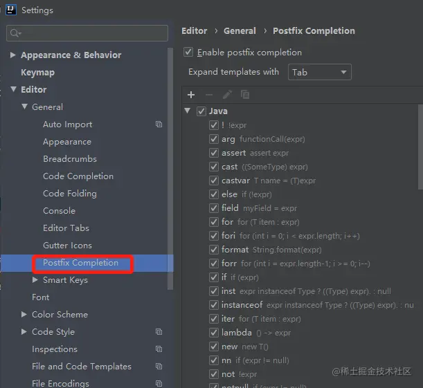The image size is (423, 388).
Task: Click the project-level icon beside Code Style
Action: coord(159,332)
